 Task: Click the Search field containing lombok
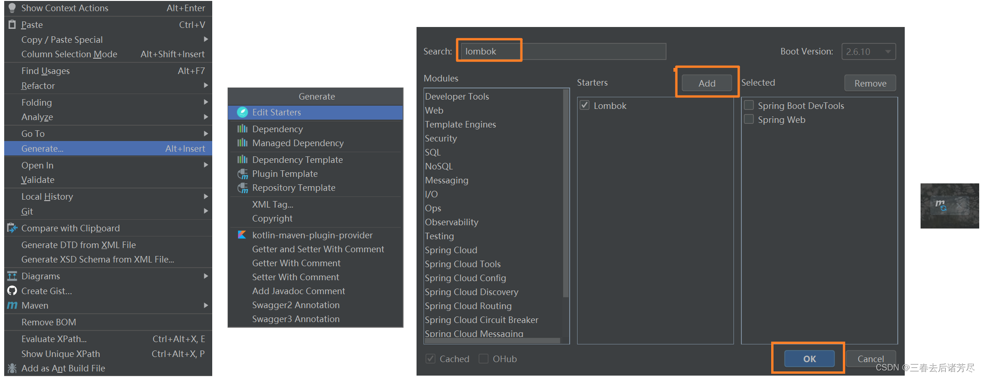coord(563,51)
